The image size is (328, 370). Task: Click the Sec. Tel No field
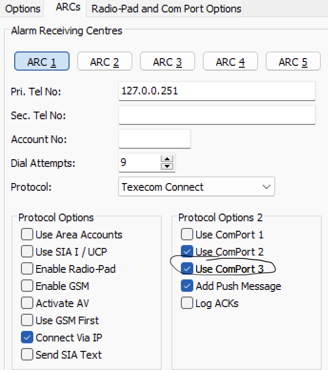[x=217, y=115]
